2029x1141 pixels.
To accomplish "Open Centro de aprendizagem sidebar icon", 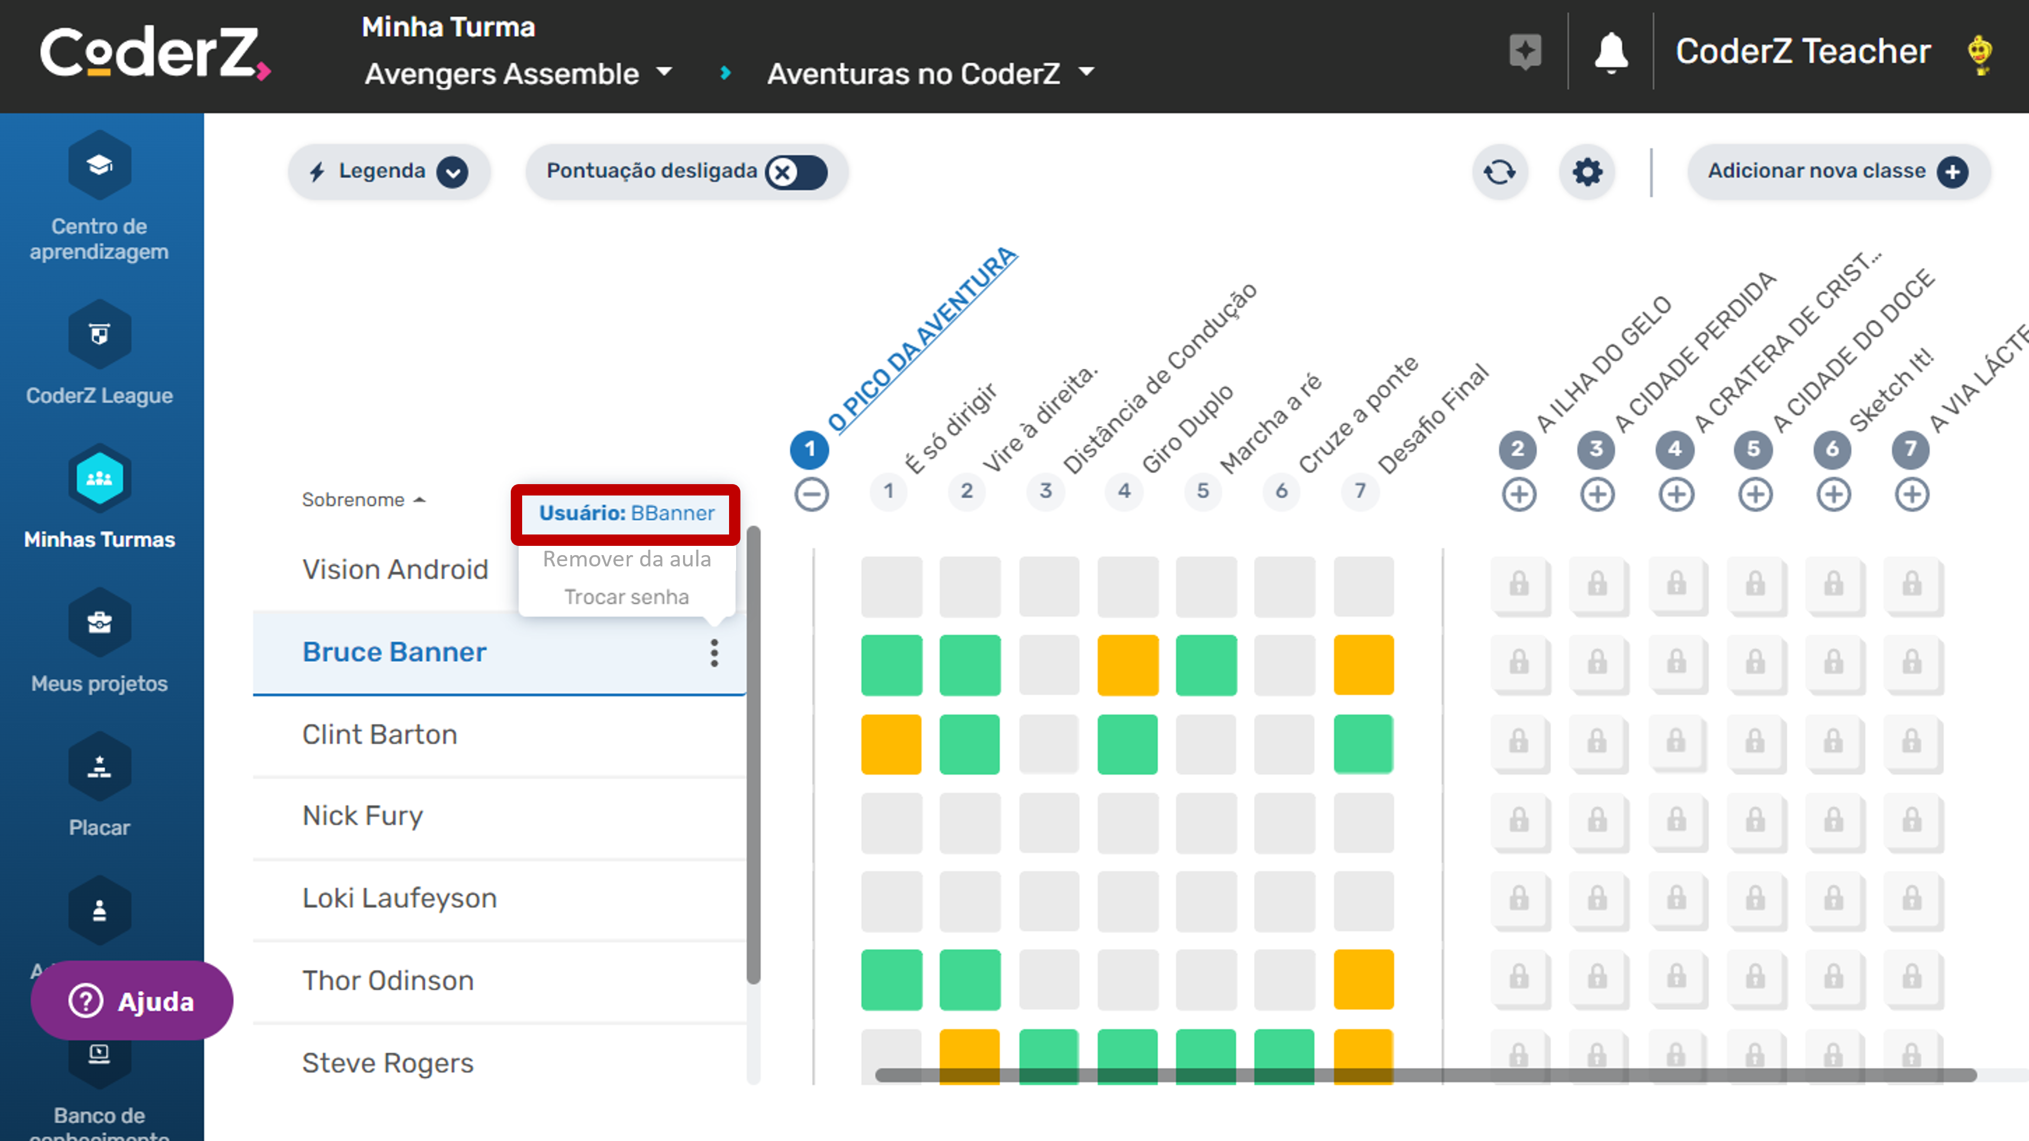I will [99, 166].
